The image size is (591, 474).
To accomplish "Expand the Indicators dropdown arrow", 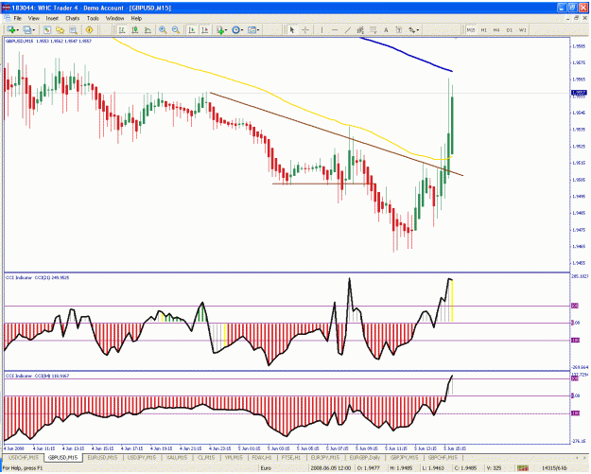I will [x=226, y=30].
